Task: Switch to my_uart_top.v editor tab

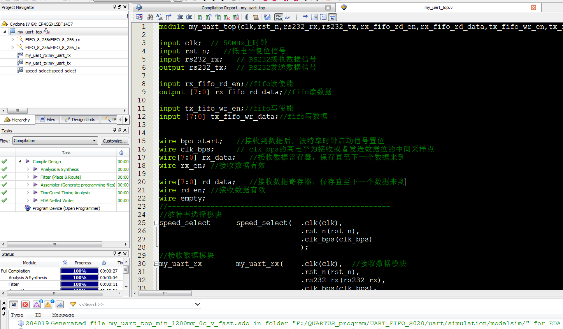Action: (x=438, y=7)
